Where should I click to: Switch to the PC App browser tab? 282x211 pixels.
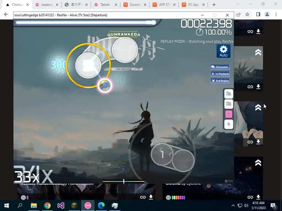click(194, 5)
